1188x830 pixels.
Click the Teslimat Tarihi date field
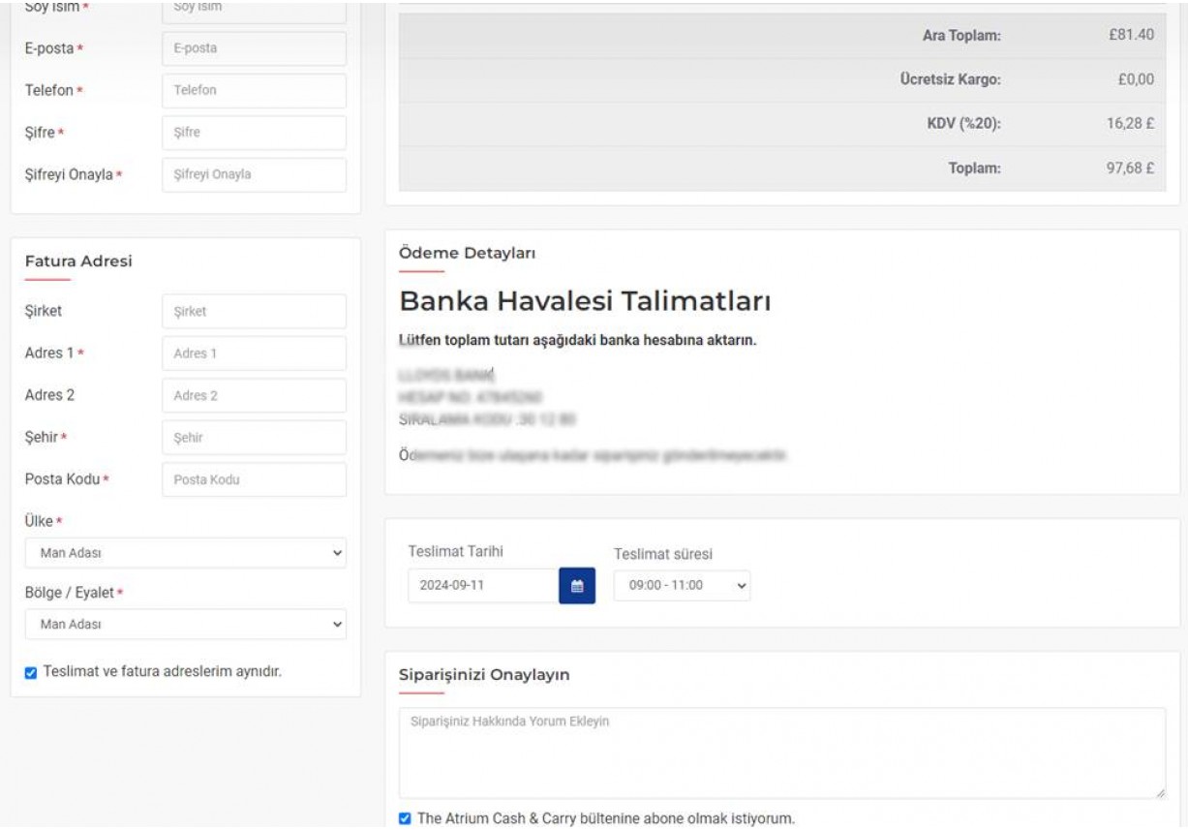tap(482, 586)
